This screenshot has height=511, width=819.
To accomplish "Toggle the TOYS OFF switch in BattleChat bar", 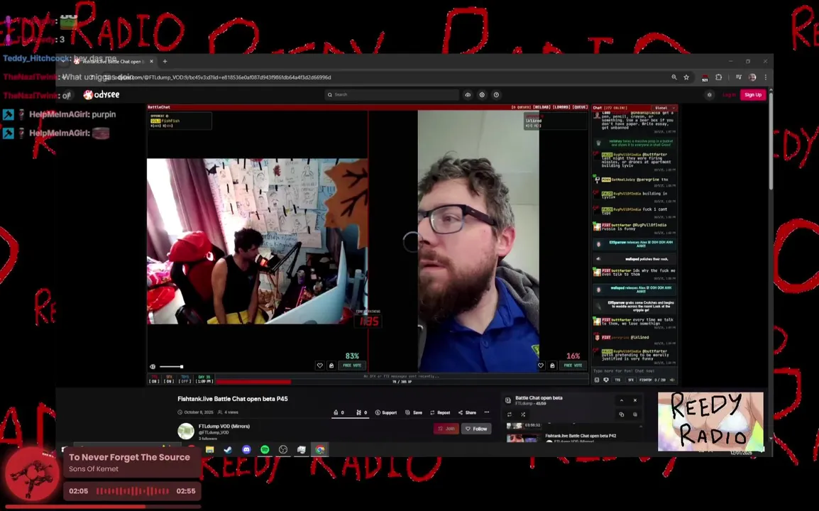I will (185, 379).
